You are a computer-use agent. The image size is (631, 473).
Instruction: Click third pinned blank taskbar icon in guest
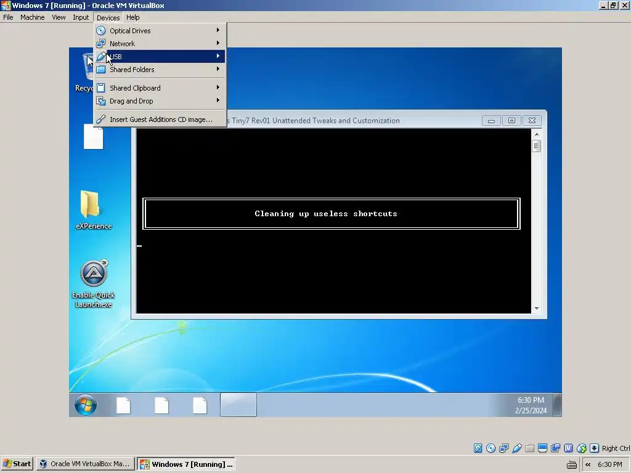200,405
